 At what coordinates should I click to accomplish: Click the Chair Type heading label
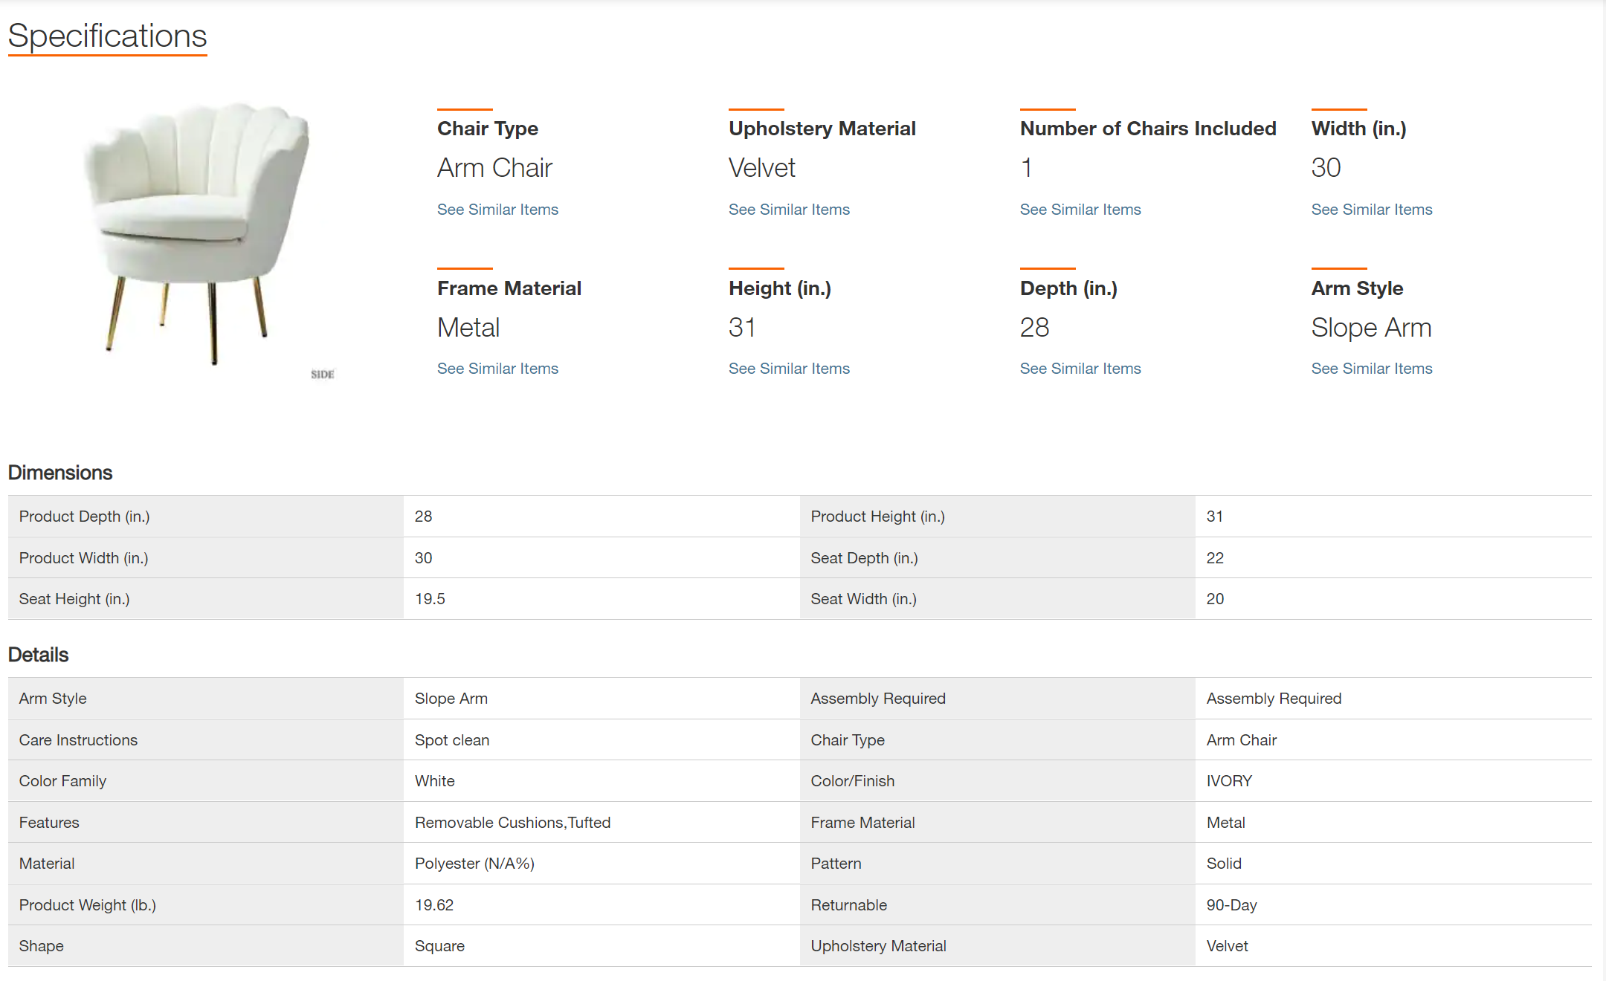point(488,129)
